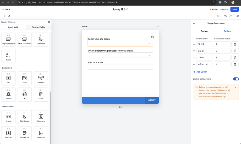
Task: Save the survey
Action: tap(234, 9)
